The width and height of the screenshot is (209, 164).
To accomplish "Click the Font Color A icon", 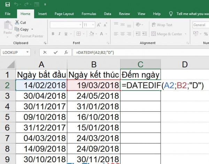I will [x=102, y=34].
